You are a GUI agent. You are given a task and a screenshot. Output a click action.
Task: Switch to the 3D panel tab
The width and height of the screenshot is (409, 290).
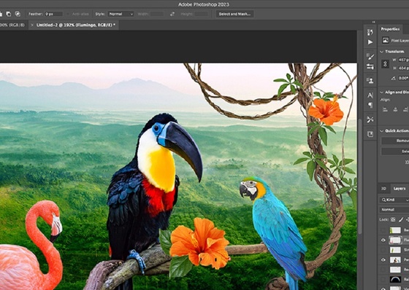pos(383,189)
